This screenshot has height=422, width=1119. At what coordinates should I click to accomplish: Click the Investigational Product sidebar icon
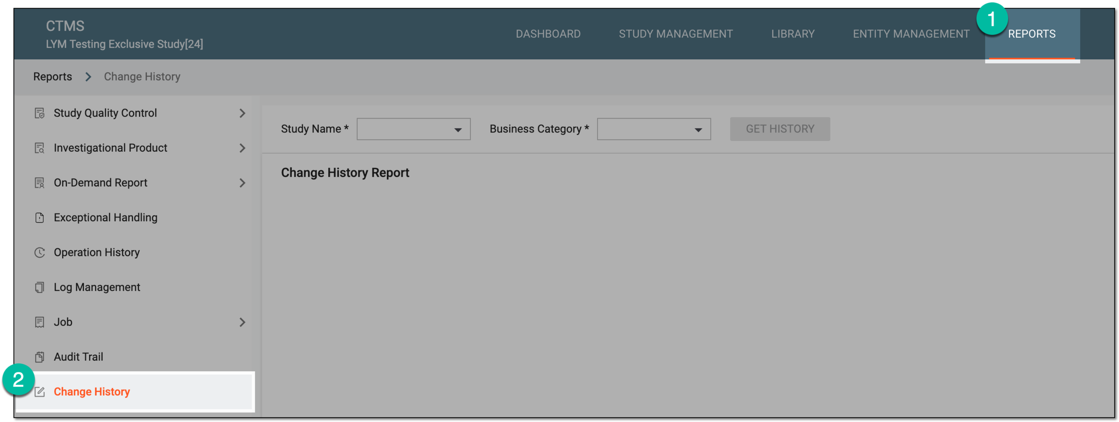39,148
